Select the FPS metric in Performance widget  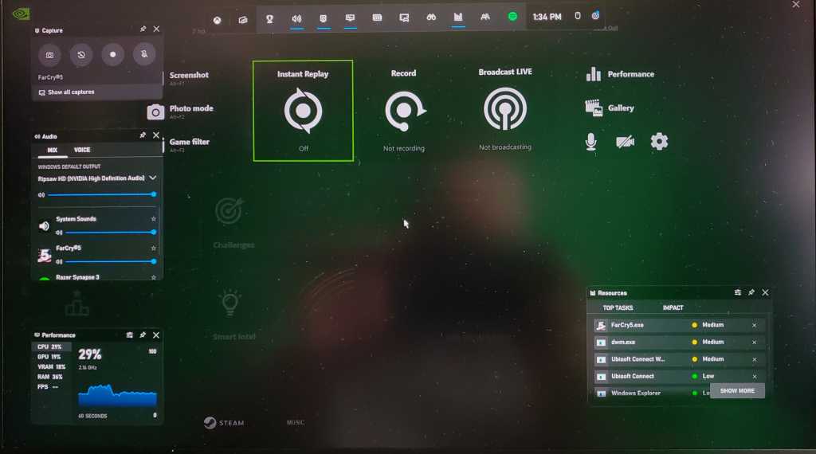point(47,387)
